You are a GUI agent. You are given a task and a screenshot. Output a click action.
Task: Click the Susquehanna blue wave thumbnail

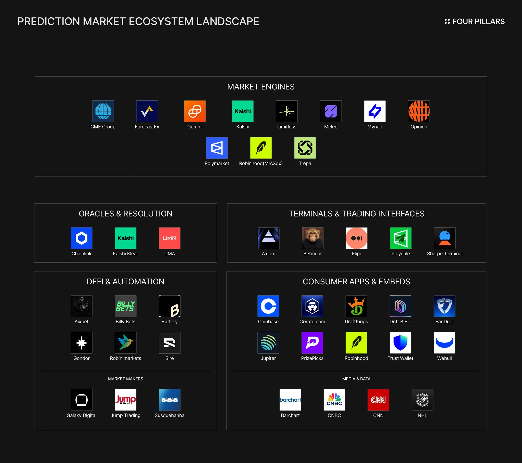click(x=169, y=400)
